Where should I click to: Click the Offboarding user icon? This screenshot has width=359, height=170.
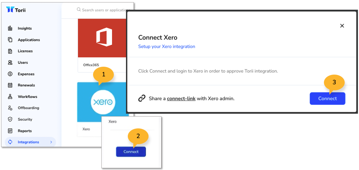click(10, 108)
